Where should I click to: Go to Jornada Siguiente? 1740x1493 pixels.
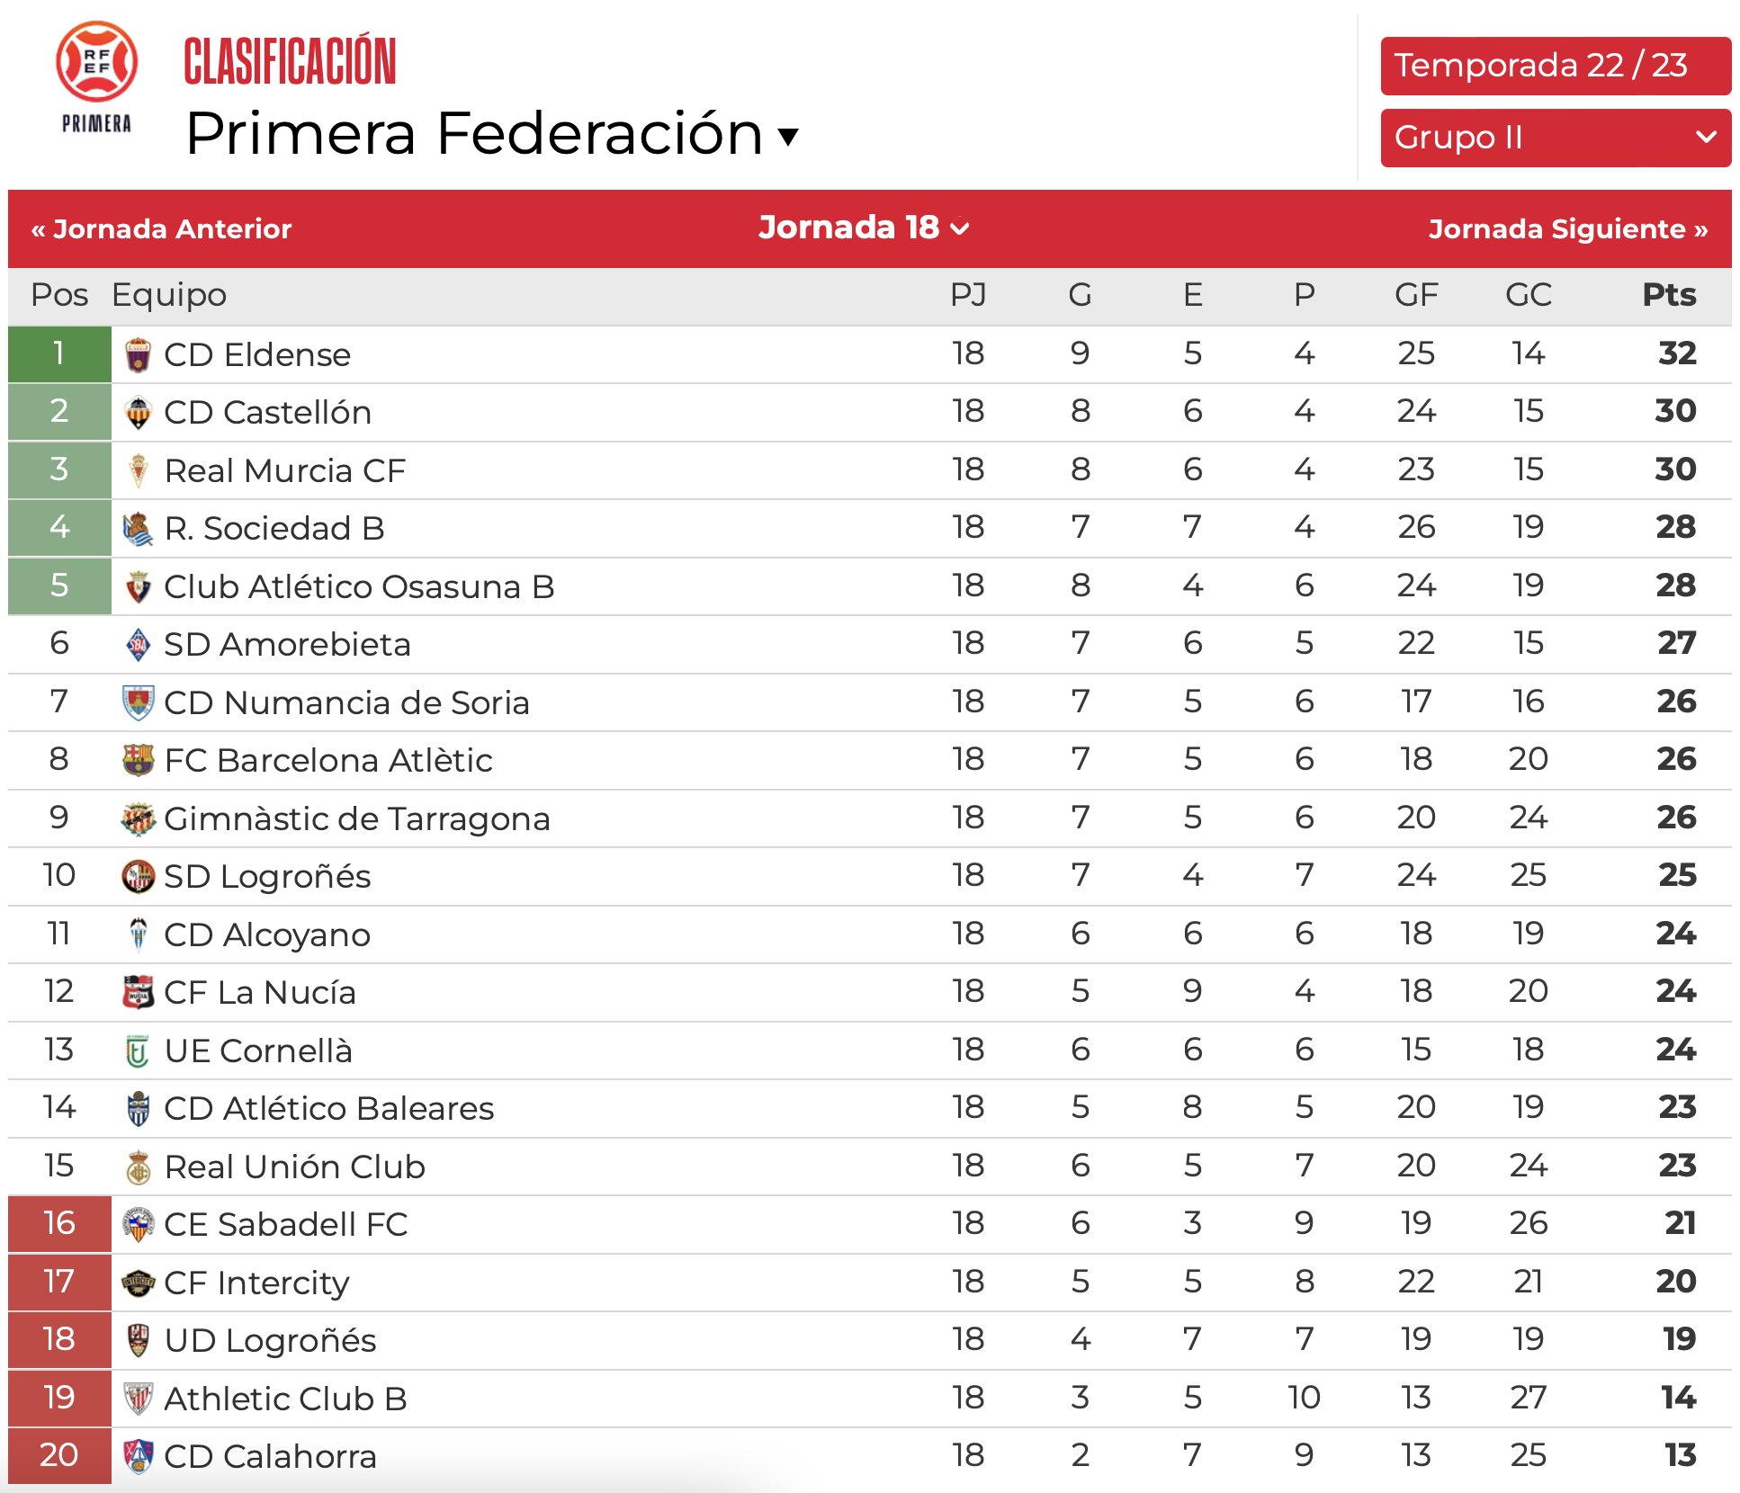point(1568,228)
